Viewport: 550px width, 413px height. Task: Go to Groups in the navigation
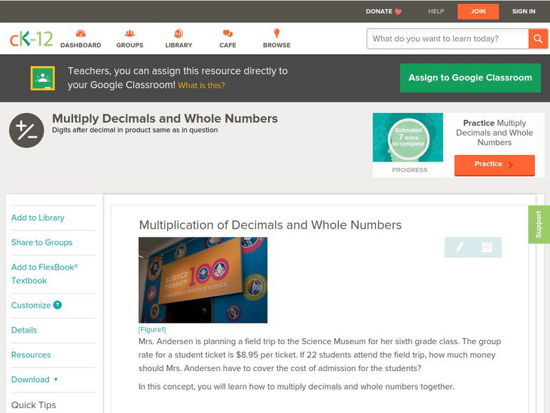(129, 39)
